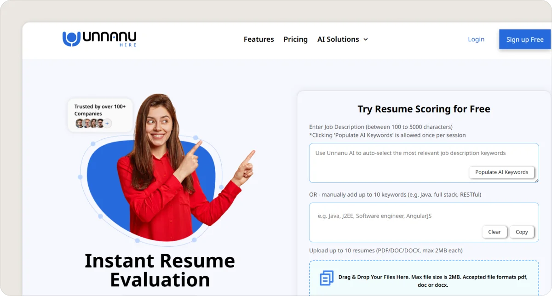Clear the entered keywords
This screenshot has width=552, height=296.
(x=494, y=232)
